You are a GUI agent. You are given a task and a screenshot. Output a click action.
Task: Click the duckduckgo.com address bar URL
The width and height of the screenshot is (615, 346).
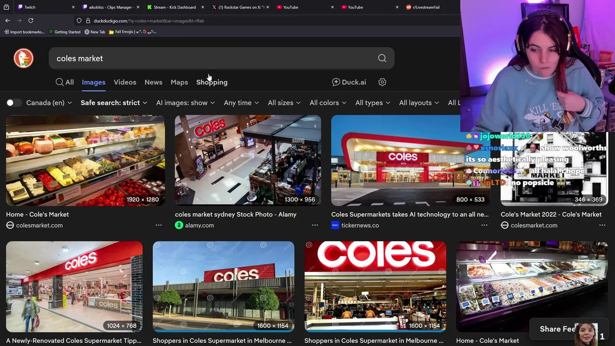click(x=148, y=21)
